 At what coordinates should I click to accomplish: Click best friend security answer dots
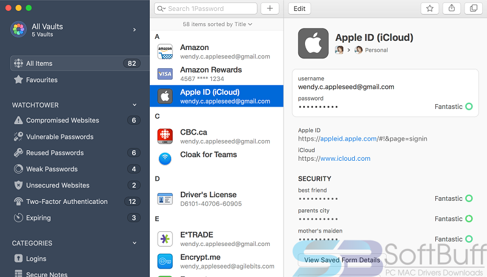[318, 198]
